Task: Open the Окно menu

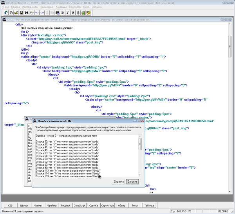Action: [86, 7]
